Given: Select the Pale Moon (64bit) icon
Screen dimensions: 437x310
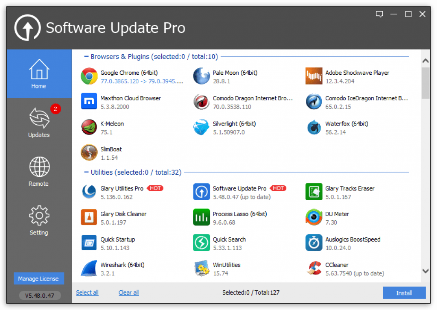Looking at the screenshot, I should [x=201, y=76].
